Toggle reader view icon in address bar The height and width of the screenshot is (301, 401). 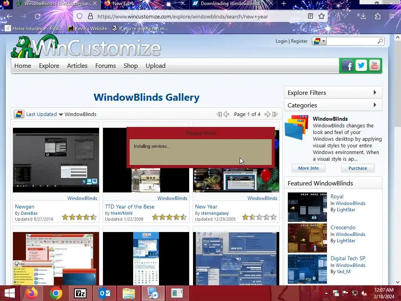tap(311, 16)
